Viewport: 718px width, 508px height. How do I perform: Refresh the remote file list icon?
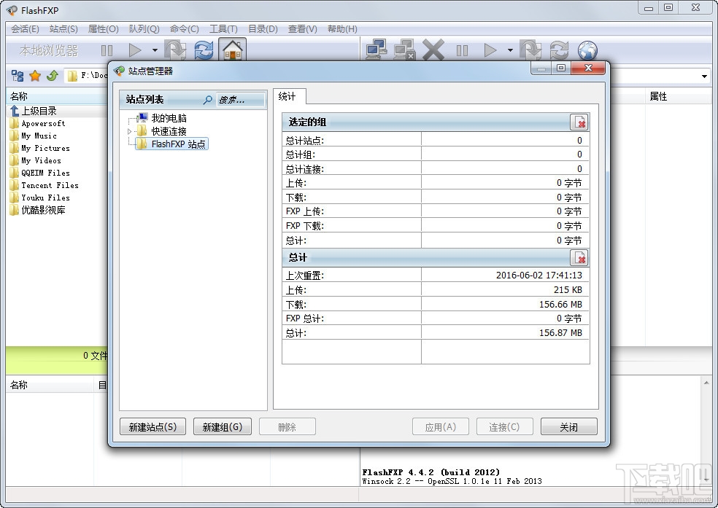[x=558, y=50]
